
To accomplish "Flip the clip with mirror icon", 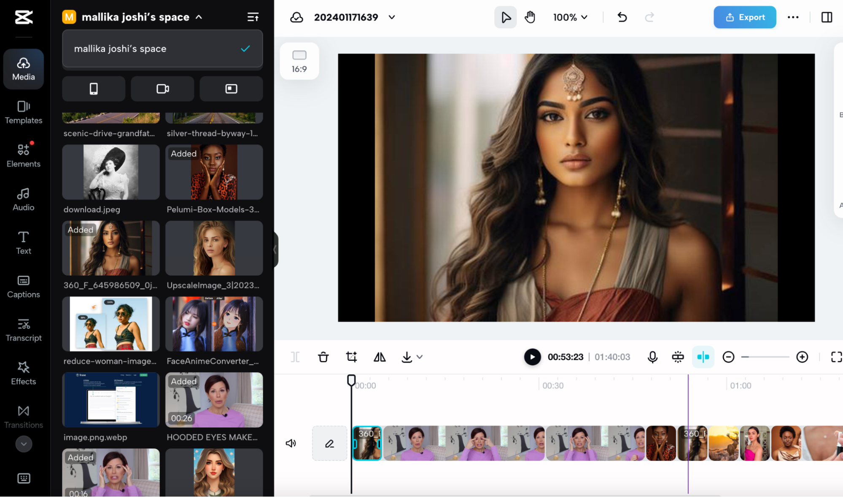I will (380, 357).
